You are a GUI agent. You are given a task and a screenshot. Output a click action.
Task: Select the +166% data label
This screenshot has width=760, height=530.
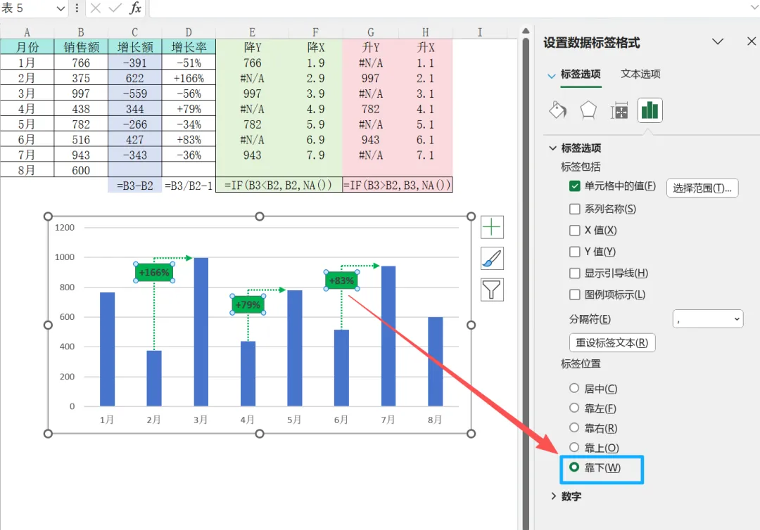click(x=154, y=273)
